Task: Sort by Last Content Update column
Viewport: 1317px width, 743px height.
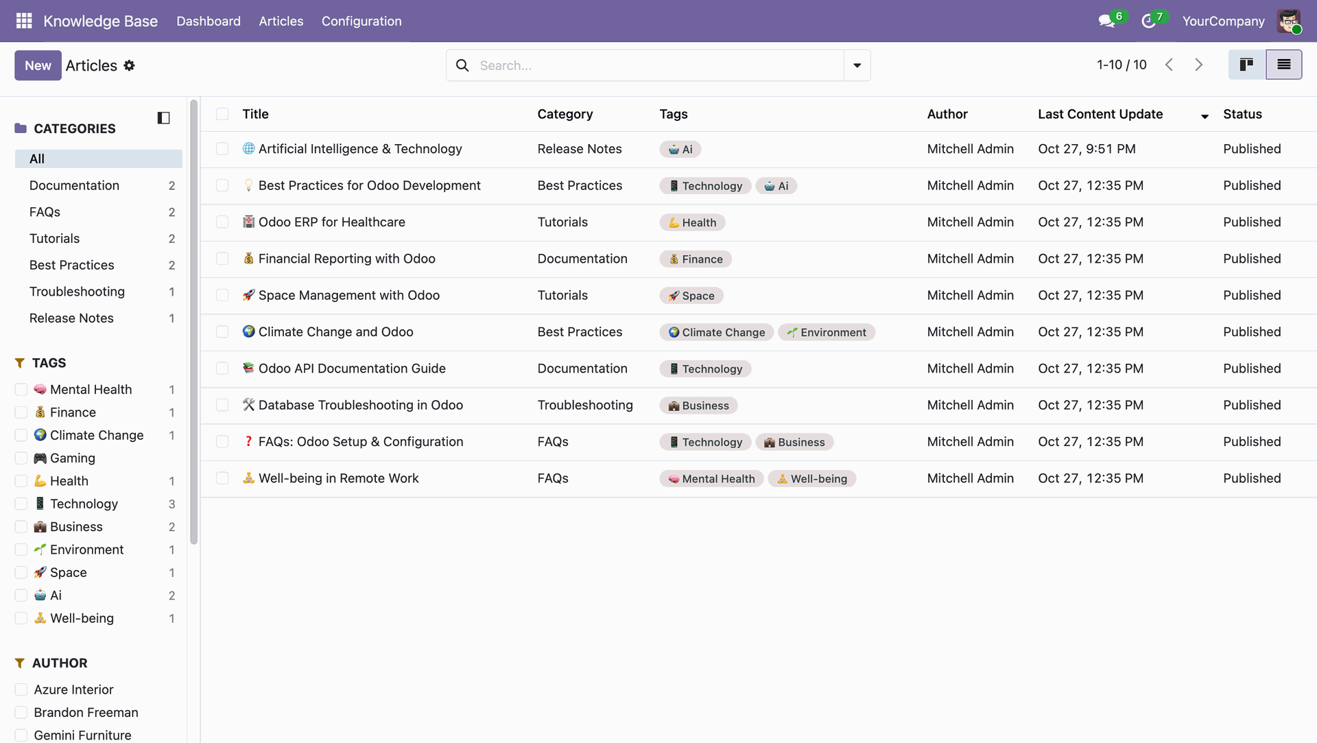Action: click(x=1100, y=114)
